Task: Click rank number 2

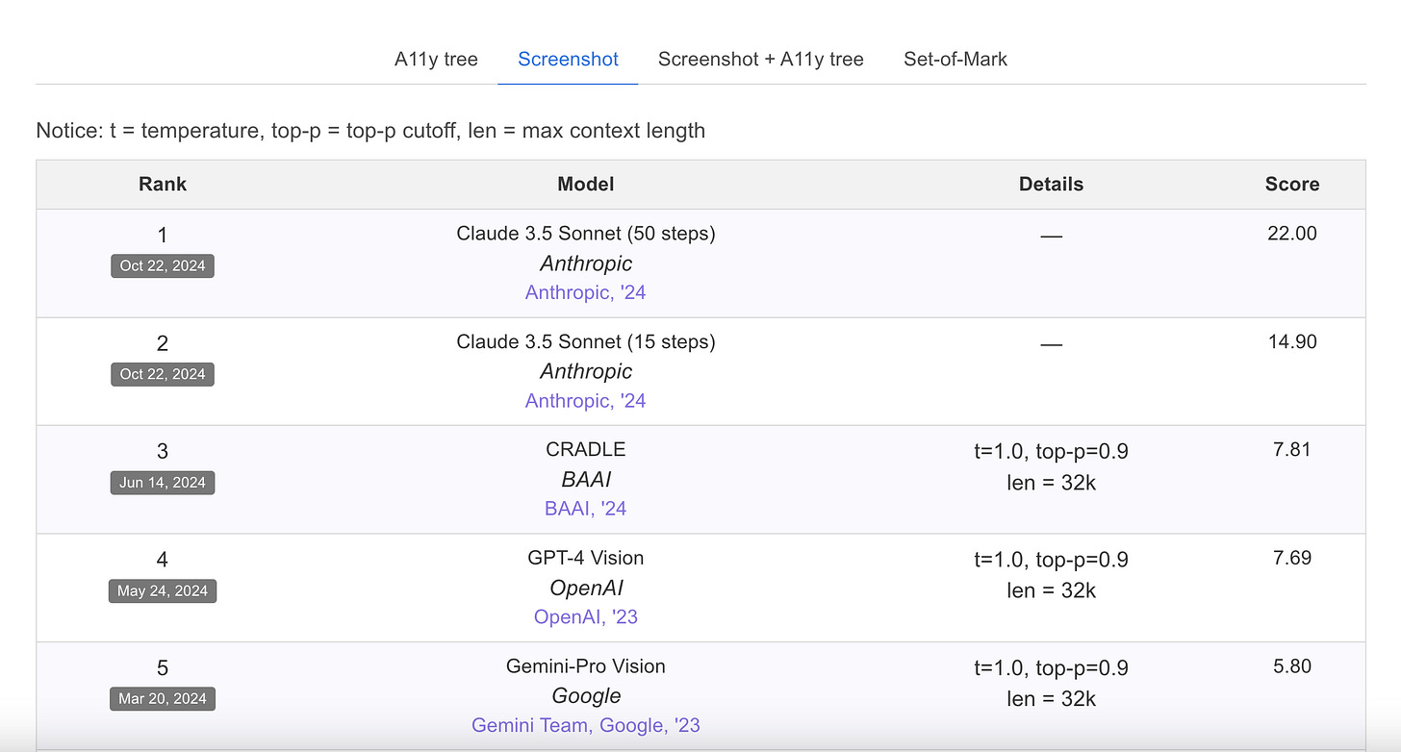Action: (x=163, y=343)
